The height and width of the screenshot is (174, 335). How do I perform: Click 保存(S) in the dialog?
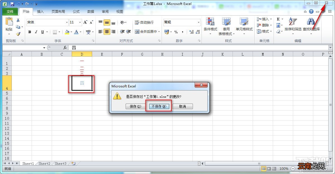coord(136,106)
